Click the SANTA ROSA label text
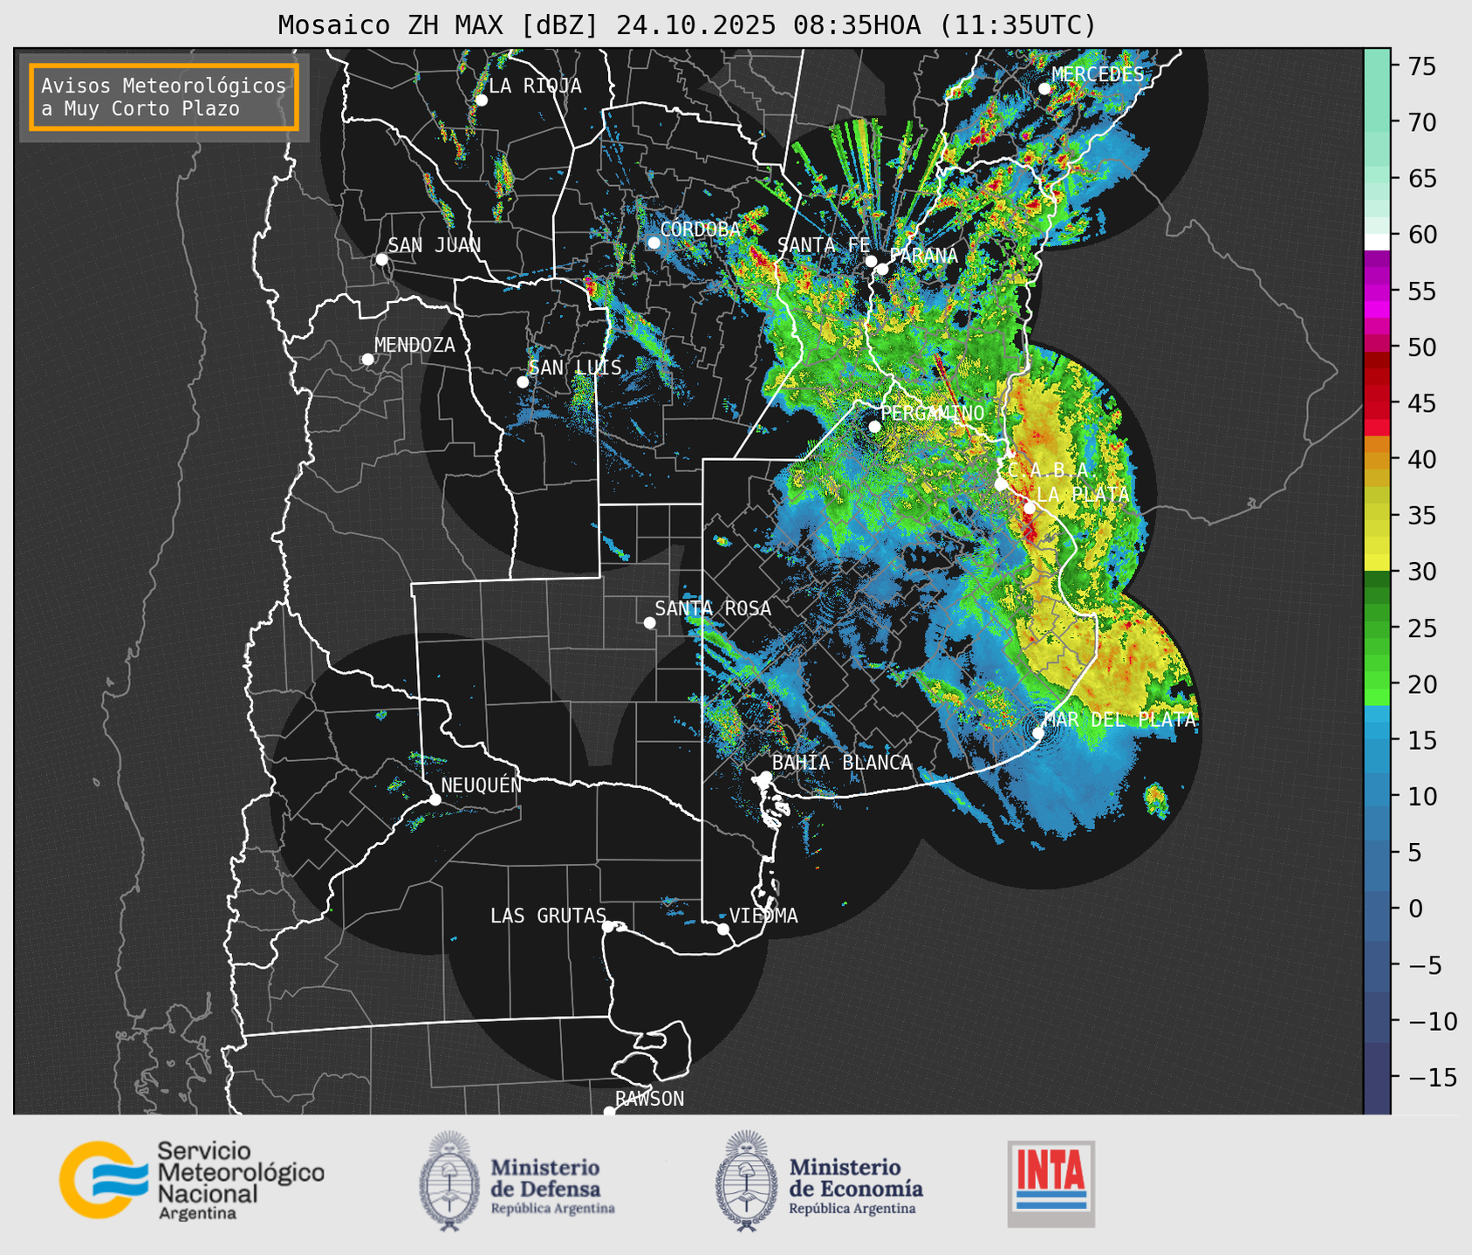Image resolution: width=1472 pixels, height=1255 pixels. [x=713, y=608]
